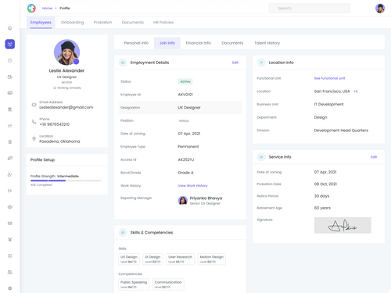Screen dimensions: 391x293
Task: Click the email lesliealexander@gmail.com
Action: pyautogui.click(x=66, y=107)
